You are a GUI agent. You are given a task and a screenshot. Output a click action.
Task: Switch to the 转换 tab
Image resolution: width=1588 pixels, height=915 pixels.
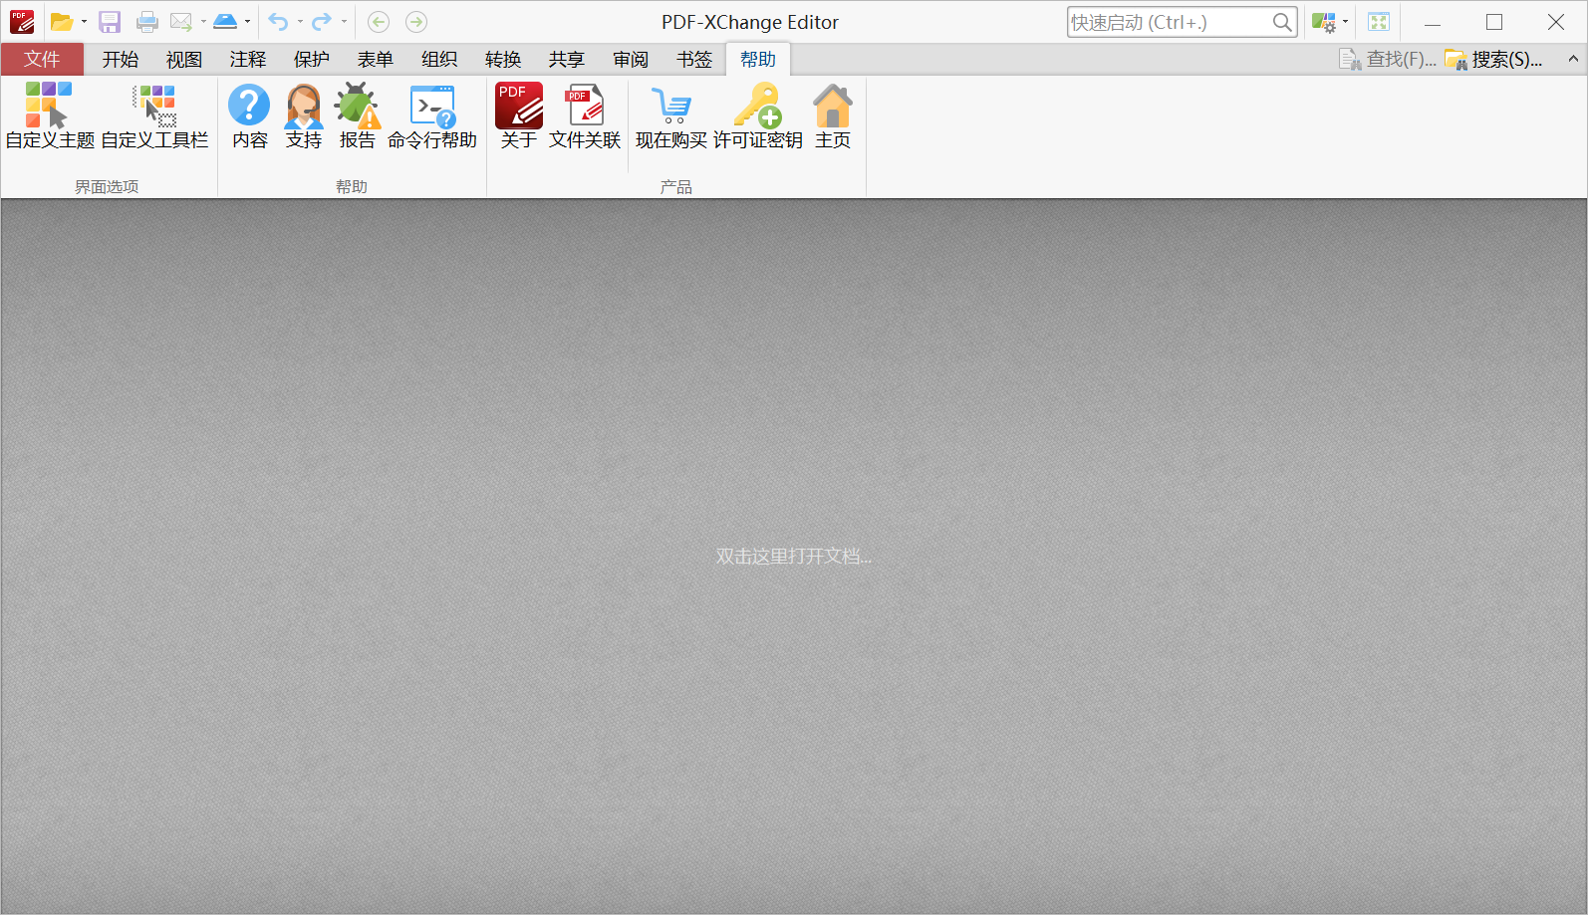click(x=503, y=60)
